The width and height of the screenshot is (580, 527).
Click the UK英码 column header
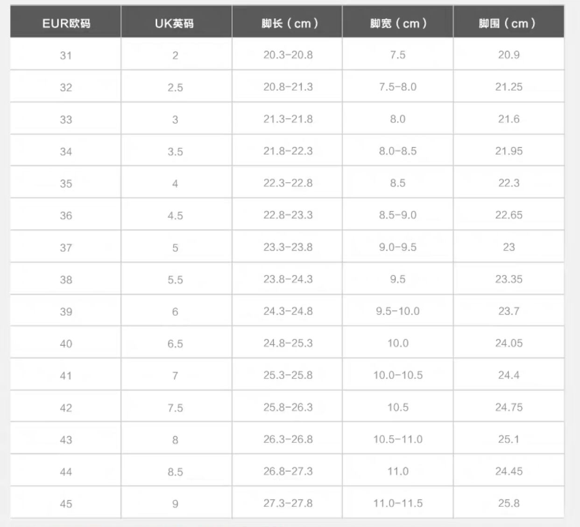(x=175, y=23)
